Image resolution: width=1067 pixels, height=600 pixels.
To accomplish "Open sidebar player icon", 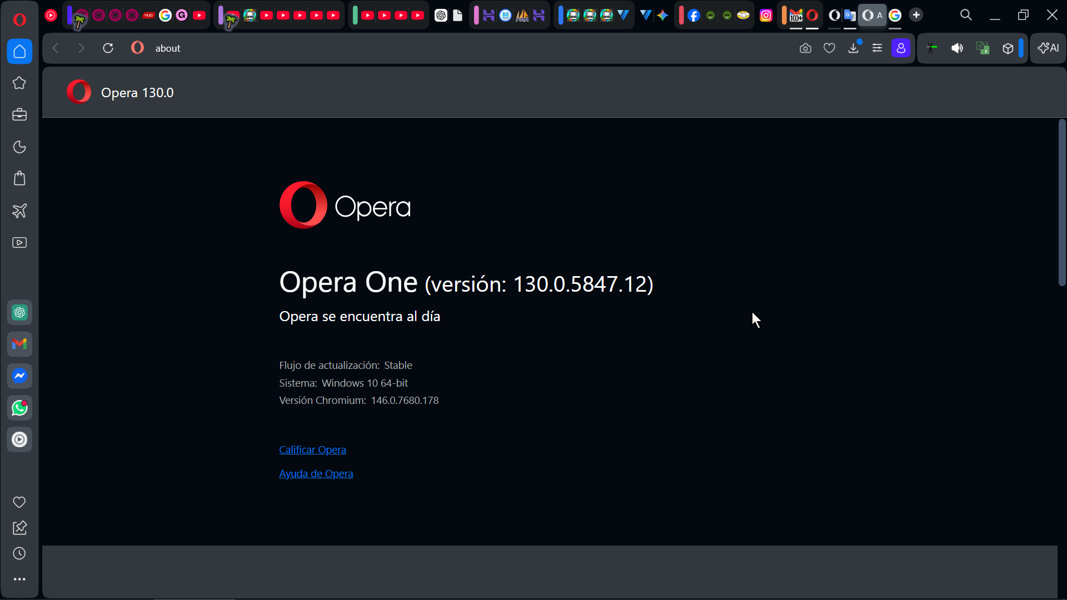I will click(x=19, y=439).
